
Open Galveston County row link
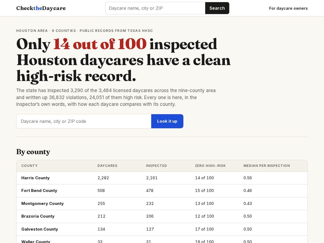point(40,229)
